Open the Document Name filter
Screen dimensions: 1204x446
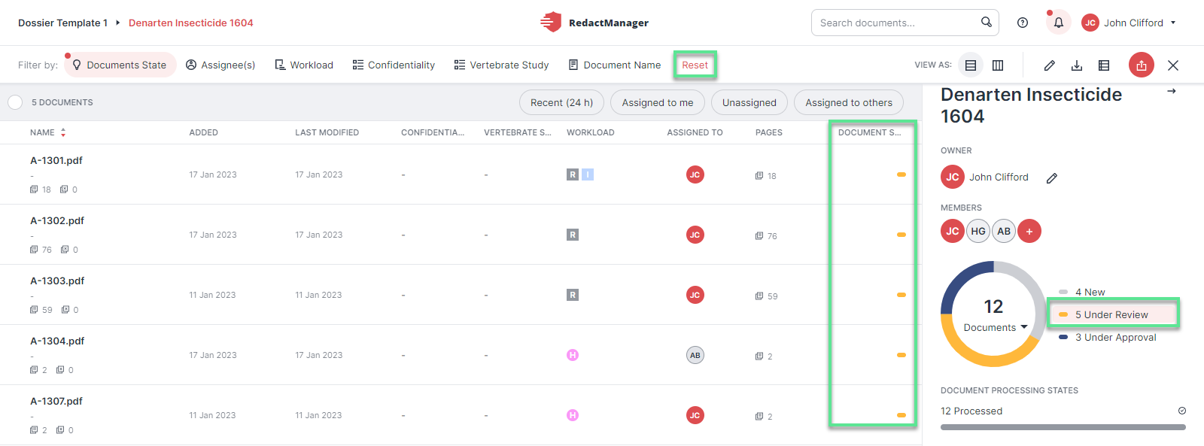[x=615, y=65]
